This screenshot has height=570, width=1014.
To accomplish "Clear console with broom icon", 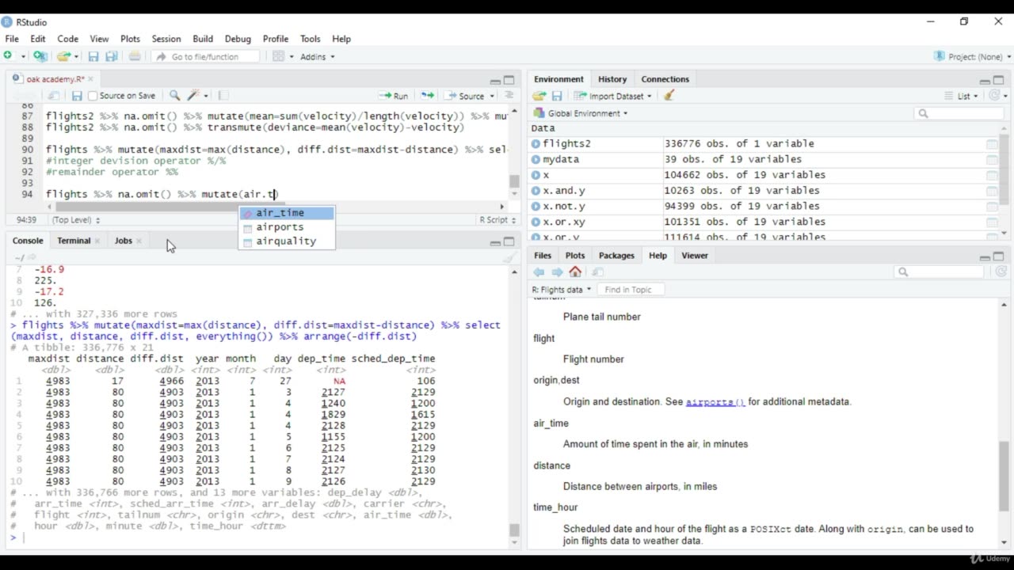I will pyautogui.click(x=510, y=257).
